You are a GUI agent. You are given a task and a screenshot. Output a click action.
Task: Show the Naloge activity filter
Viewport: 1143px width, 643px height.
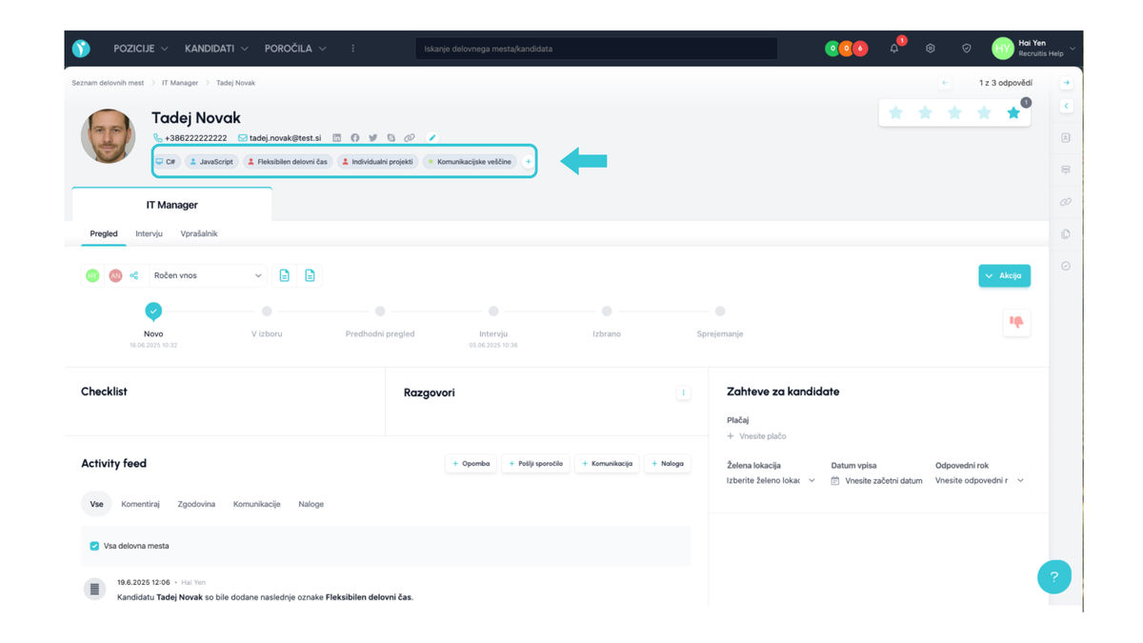311,504
